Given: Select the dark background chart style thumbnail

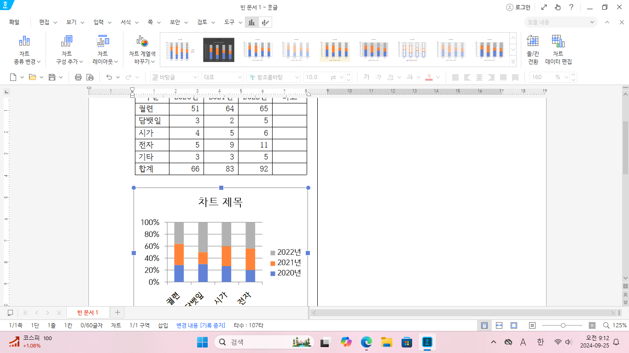Looking at the screenshot, I should (x=219, y=50).
